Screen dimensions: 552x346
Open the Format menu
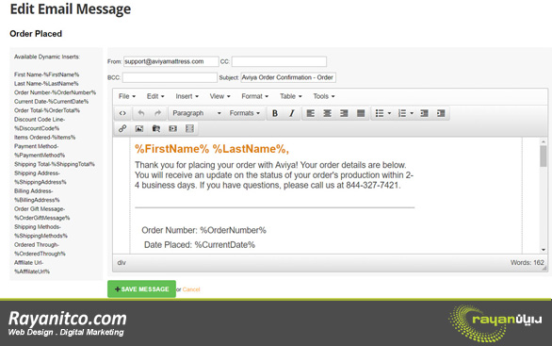click(255, 96)
